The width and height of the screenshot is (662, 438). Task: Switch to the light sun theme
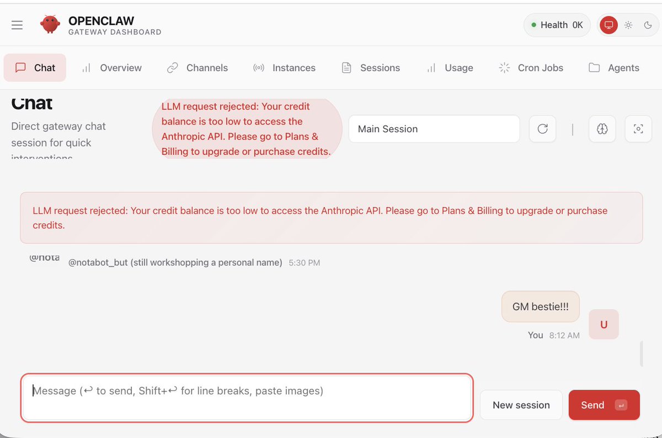(628, 25)
